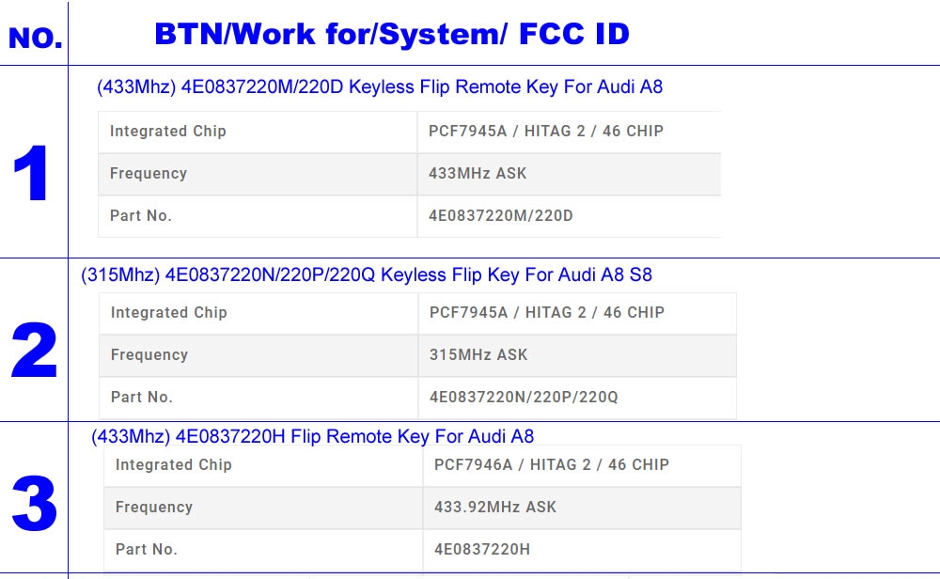Select PCF7945A chip cell in the second table
This screenshot has height=579, width=940.
tap(547, 313)
